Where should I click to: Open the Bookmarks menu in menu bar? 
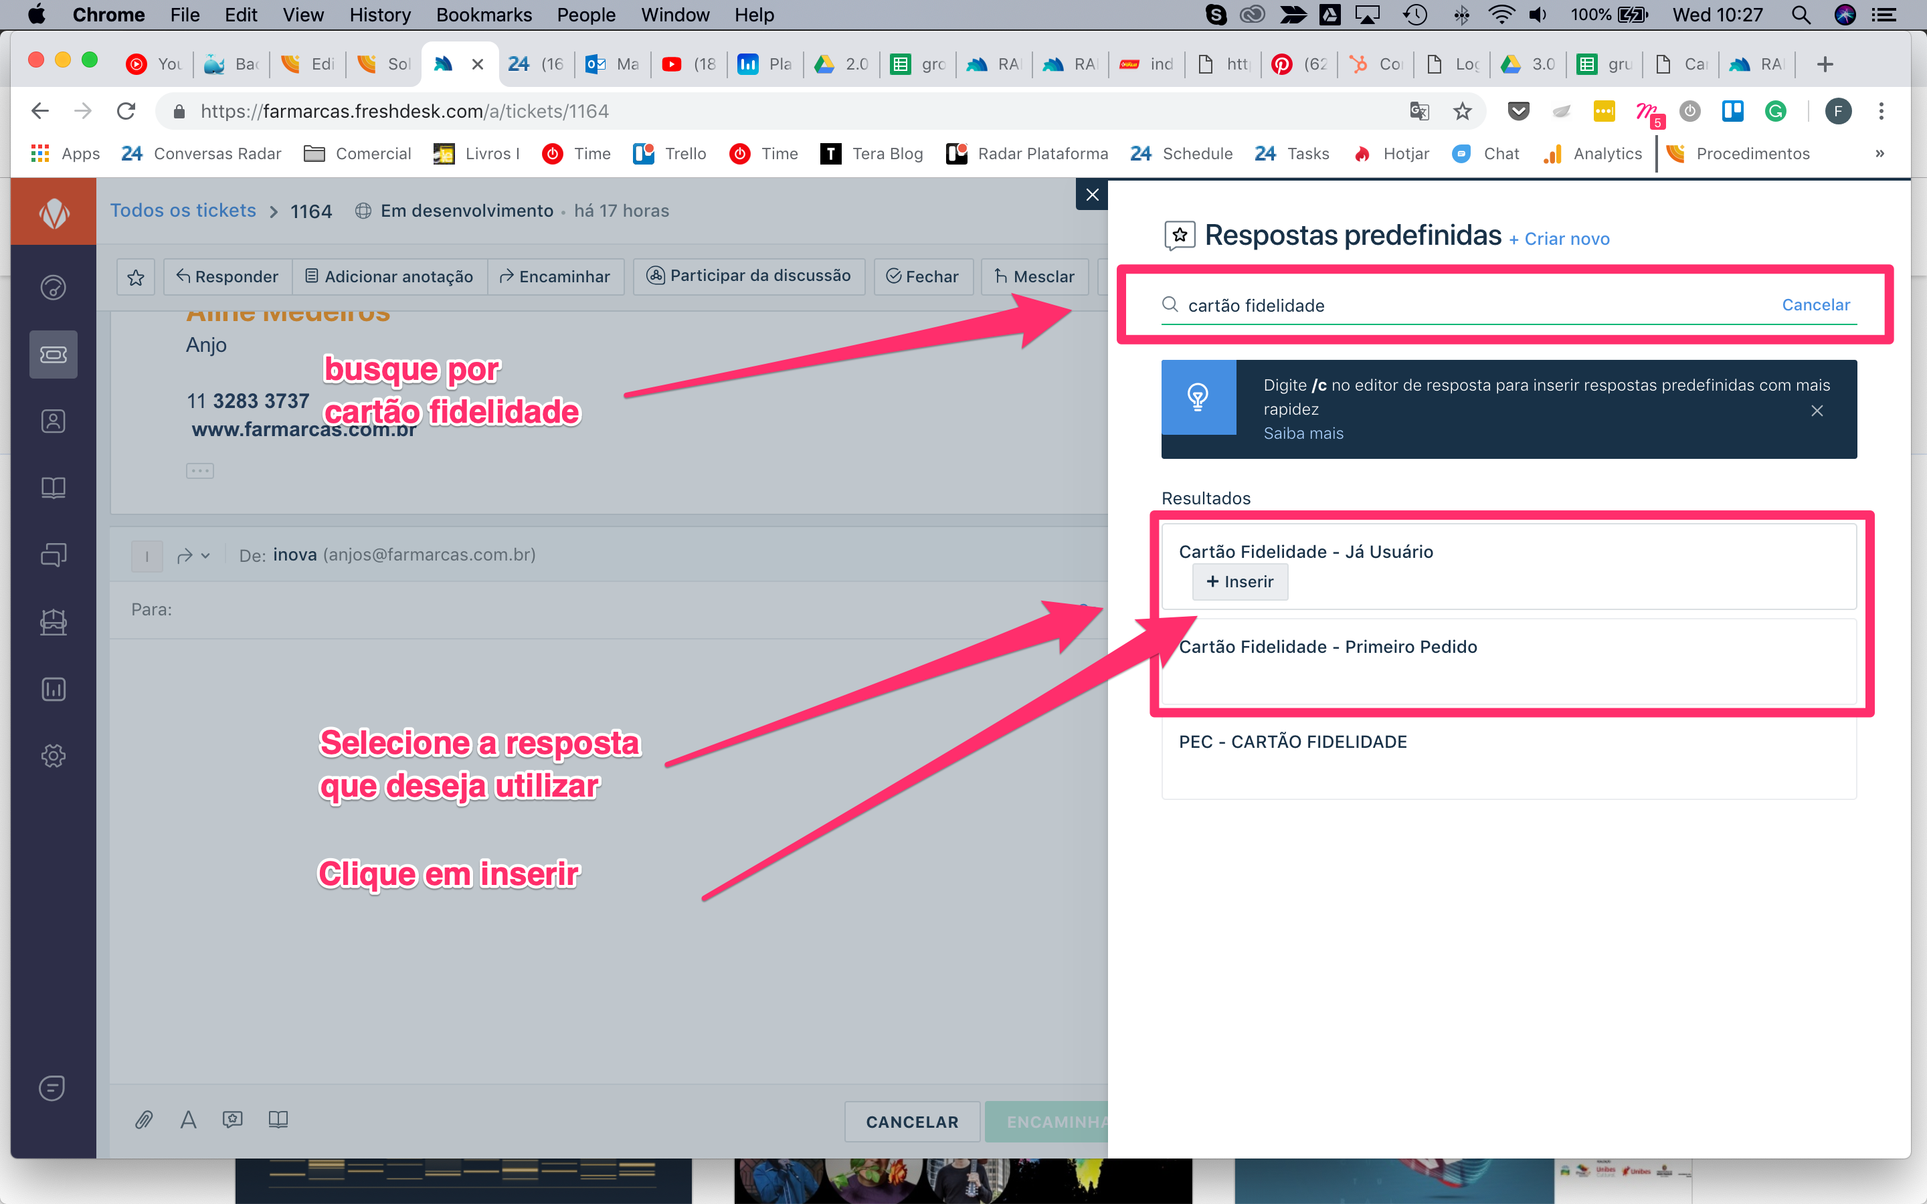click(x=483, y=15)
